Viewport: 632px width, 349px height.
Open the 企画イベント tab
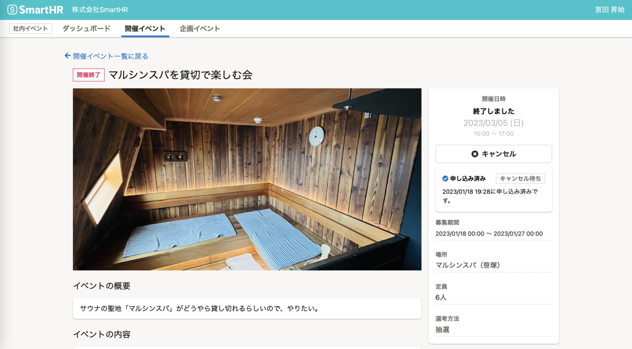pyautogui.click(x=200, y=28)
